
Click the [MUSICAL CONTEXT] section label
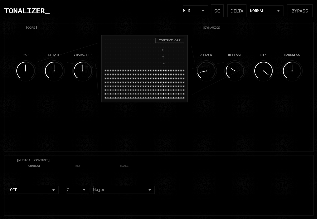point(33,160)
